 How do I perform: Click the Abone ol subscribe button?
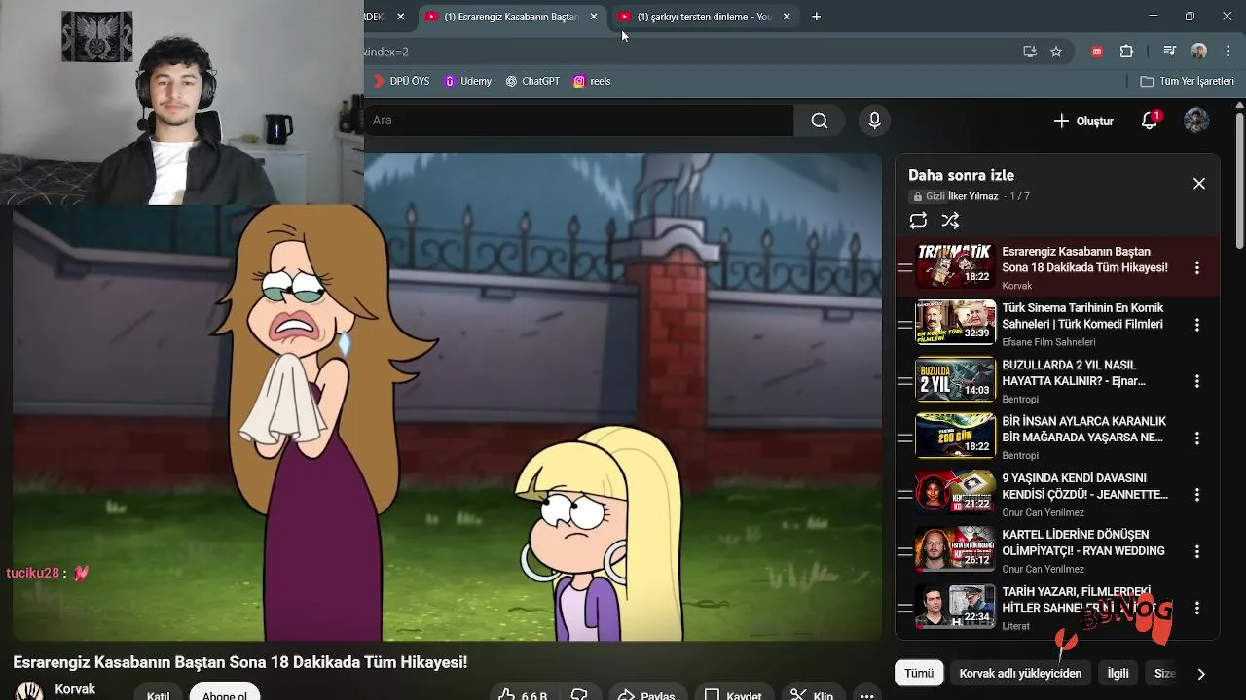pos(225,693)
